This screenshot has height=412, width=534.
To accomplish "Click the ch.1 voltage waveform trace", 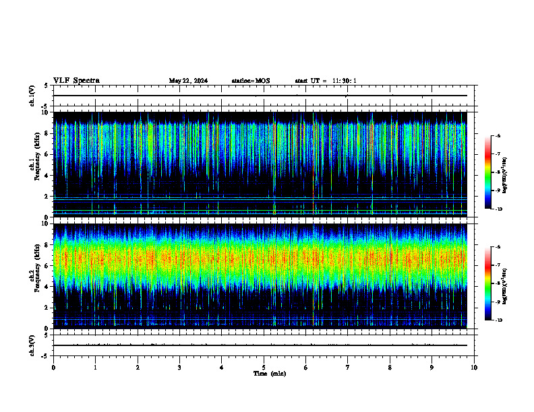I will tap(260, 96).
